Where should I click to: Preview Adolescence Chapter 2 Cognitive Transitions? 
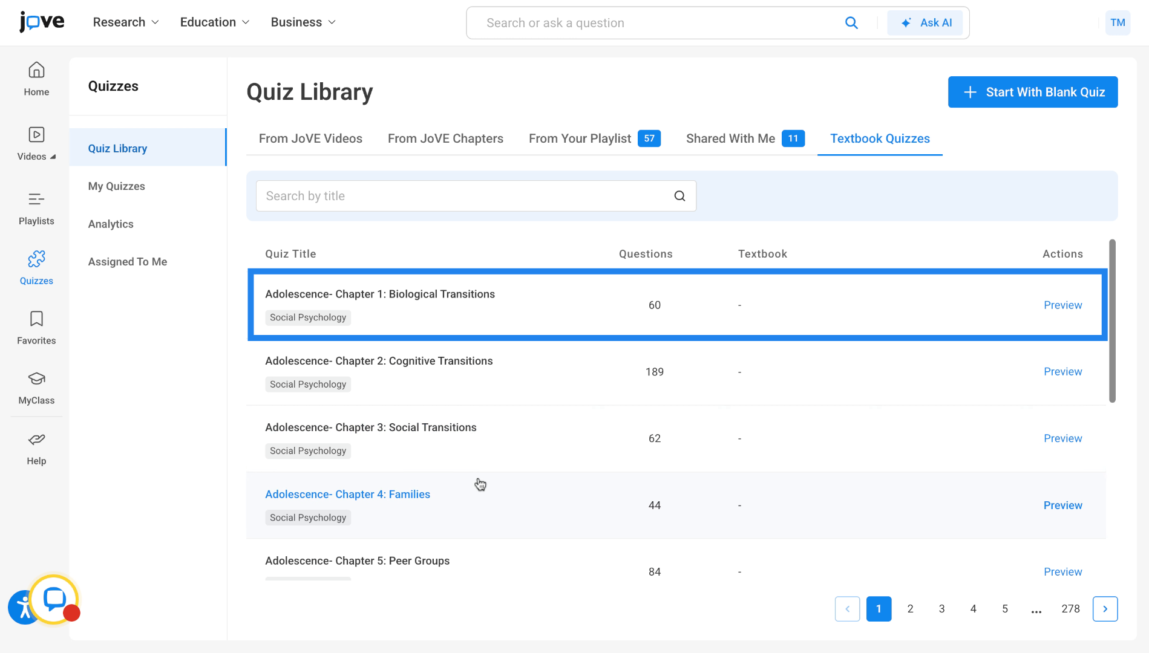[x=1062, y=372]
